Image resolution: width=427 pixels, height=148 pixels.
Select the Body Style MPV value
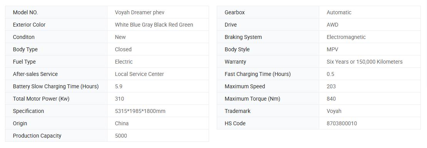tap(332, 49)
